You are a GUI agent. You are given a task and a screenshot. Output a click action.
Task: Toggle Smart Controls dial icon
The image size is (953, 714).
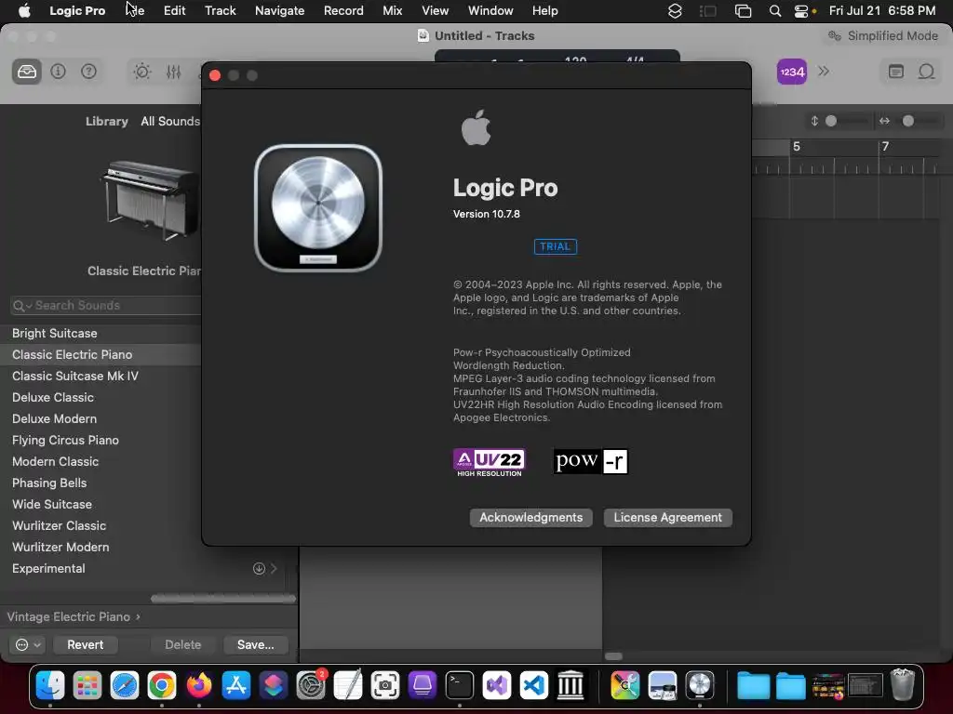[142, 72]
